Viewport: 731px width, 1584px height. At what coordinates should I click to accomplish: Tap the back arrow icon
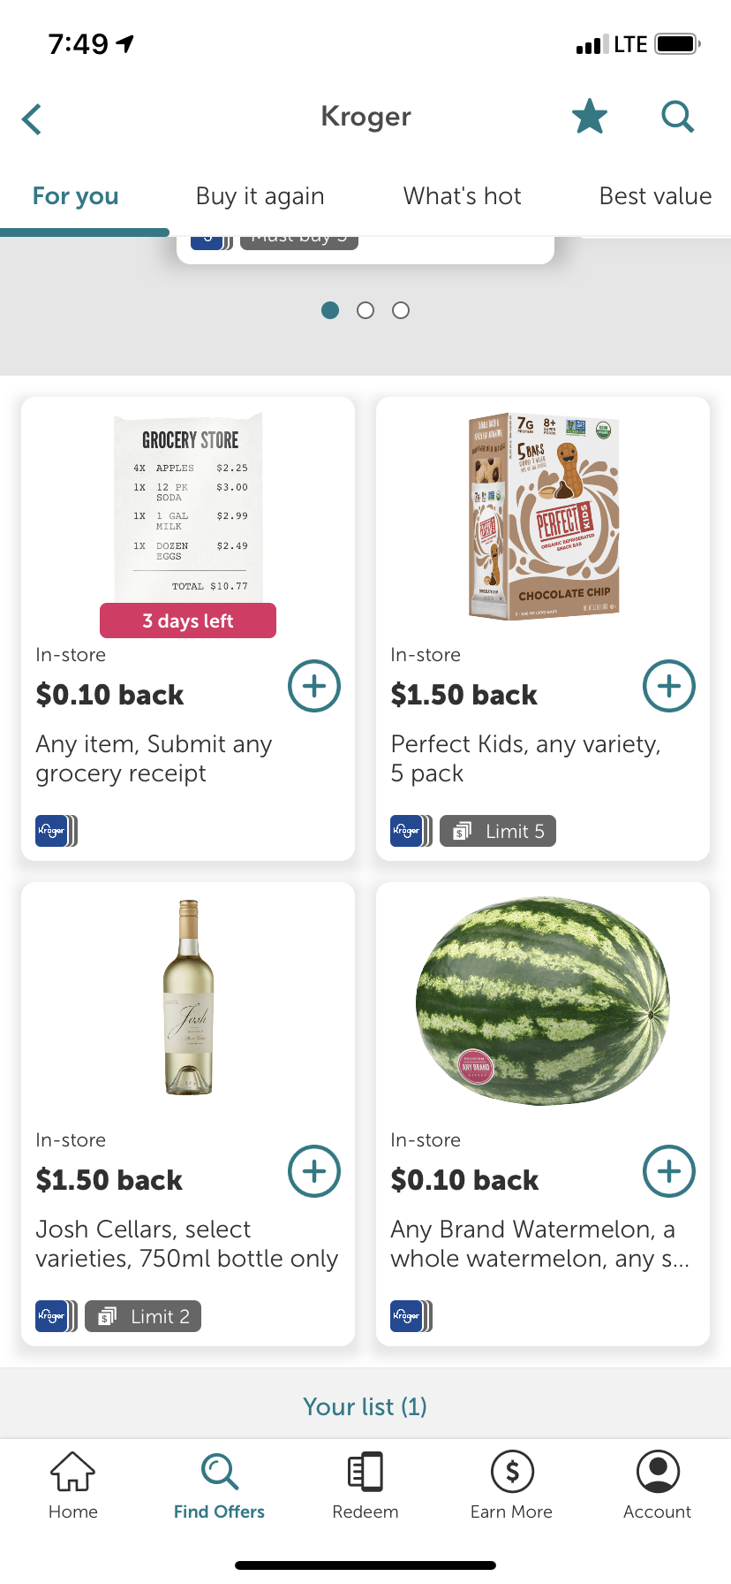[33, 118]
